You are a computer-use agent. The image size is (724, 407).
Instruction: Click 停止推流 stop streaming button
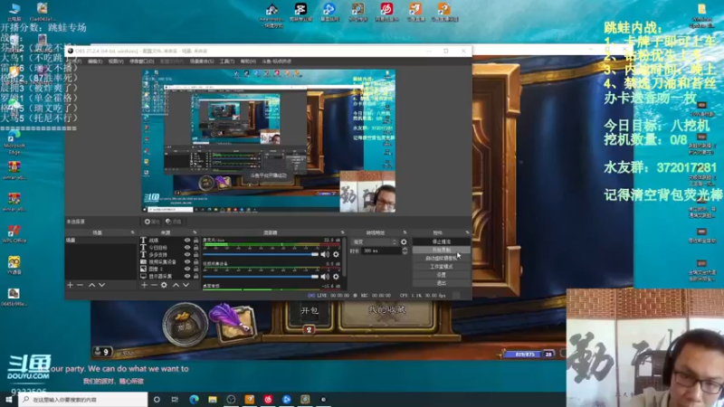pos(441,241)
